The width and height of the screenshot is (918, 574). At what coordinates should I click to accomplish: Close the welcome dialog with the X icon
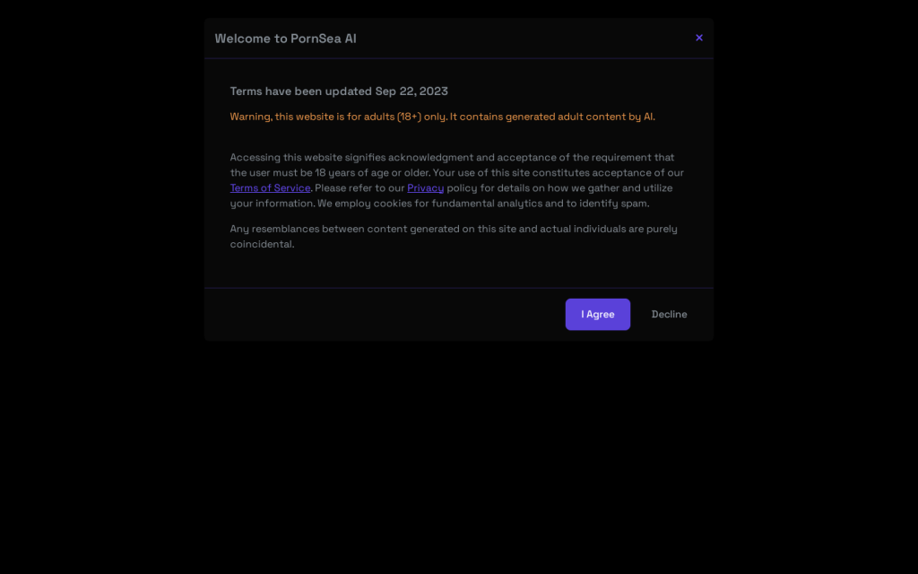(699, 38)
